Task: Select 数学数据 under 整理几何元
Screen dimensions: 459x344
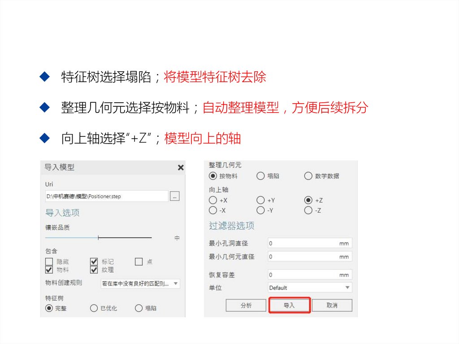Action: pos(308,176)
